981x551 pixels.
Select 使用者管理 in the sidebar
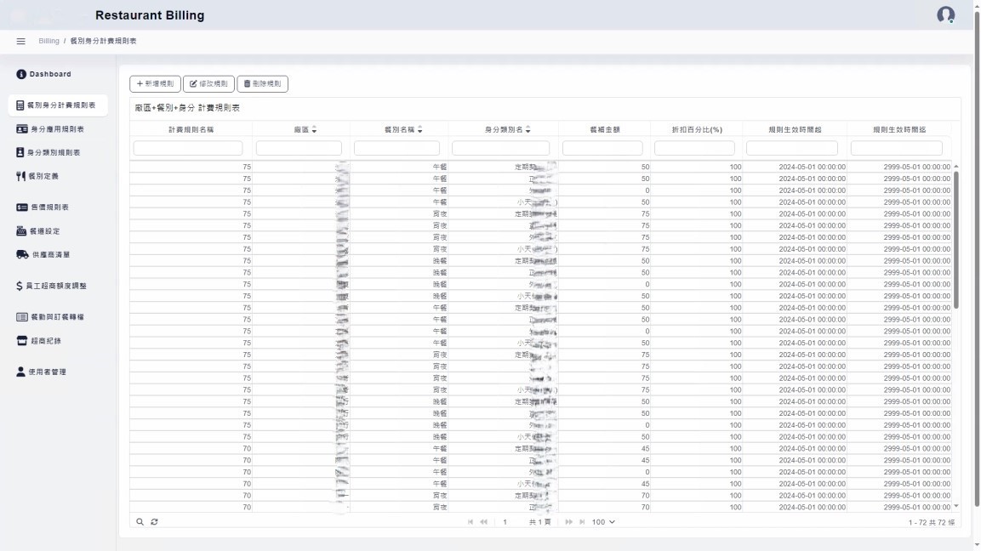[x=47, y=372]
